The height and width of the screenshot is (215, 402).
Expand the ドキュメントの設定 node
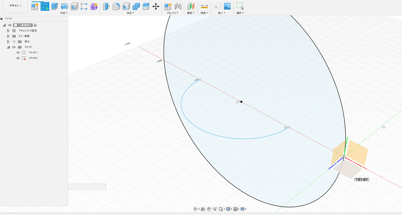point(8,30)
